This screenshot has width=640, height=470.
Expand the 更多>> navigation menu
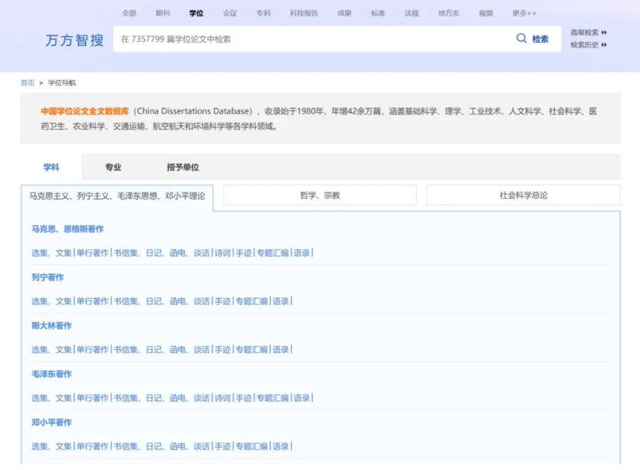524,13
